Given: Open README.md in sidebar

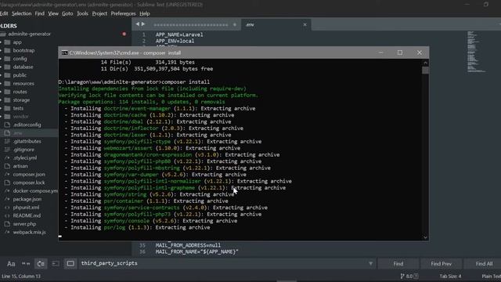Looking at the screenshot, I should (27, 216).
